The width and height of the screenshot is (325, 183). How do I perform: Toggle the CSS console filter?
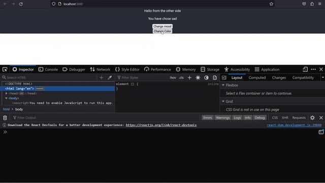click(275, 117)
